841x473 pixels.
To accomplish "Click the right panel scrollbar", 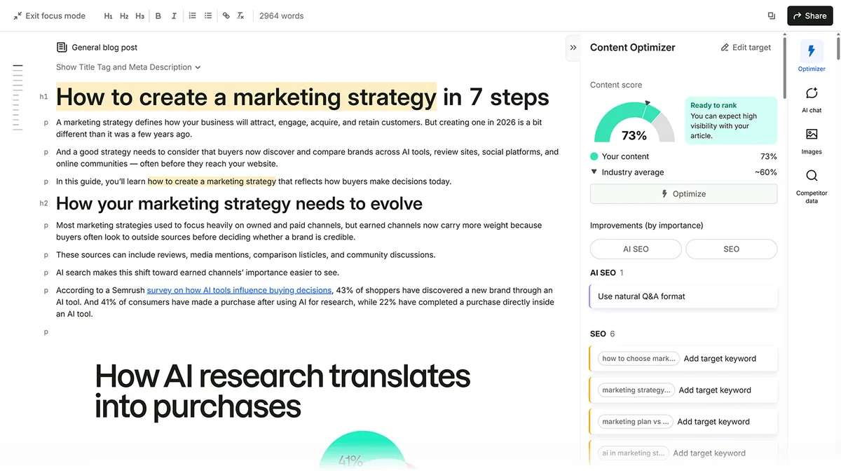I will click(x=785, y=67).
